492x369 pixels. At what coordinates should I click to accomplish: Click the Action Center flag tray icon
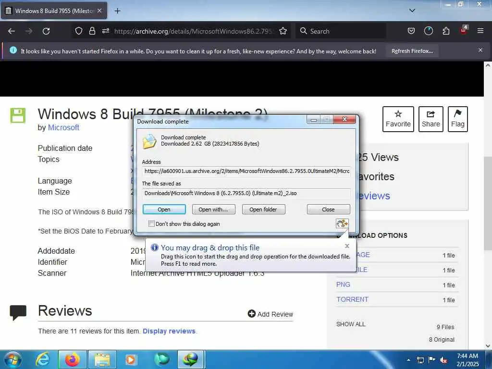coord(432,360)
